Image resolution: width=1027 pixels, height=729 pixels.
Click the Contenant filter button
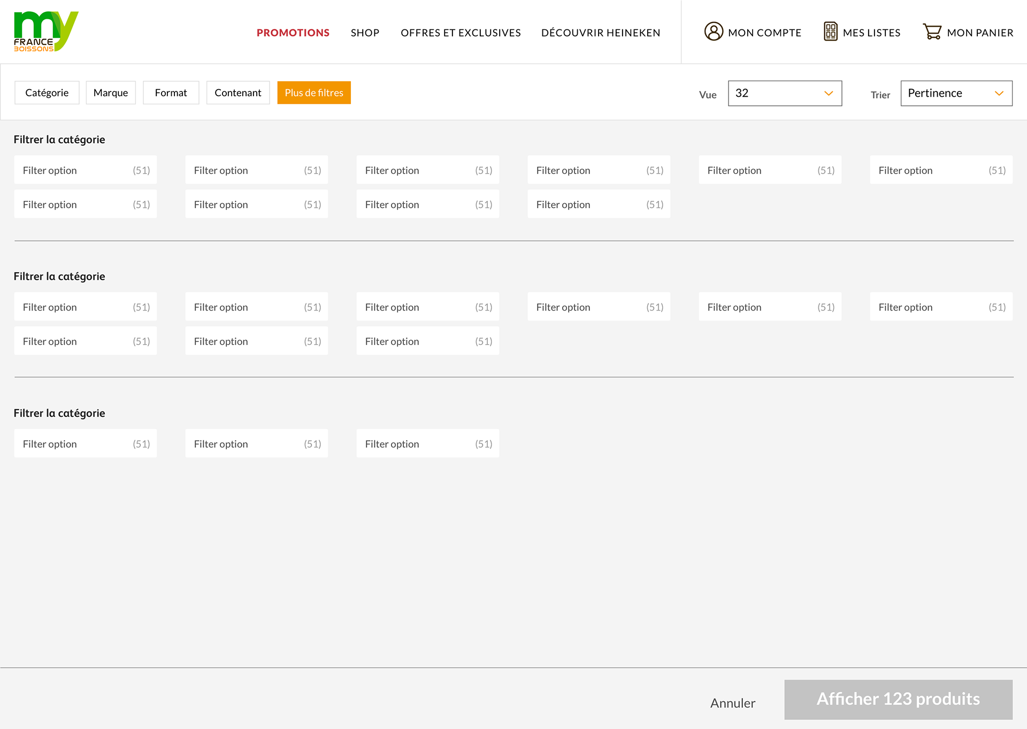tap(238, 93)
